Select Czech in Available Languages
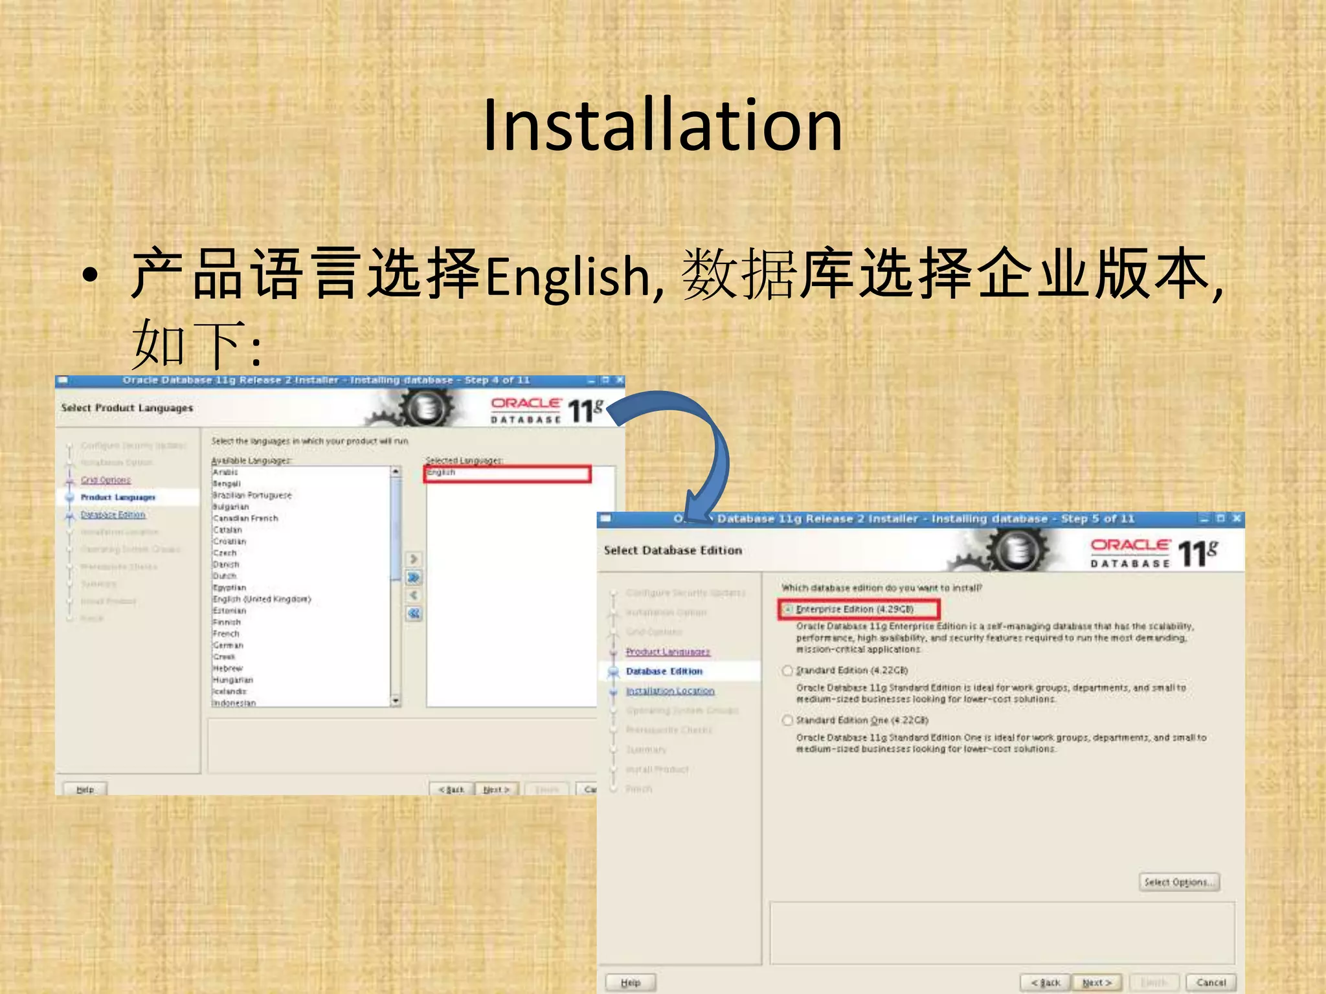 coord(225,553)
